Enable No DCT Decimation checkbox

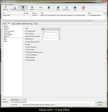26,47
